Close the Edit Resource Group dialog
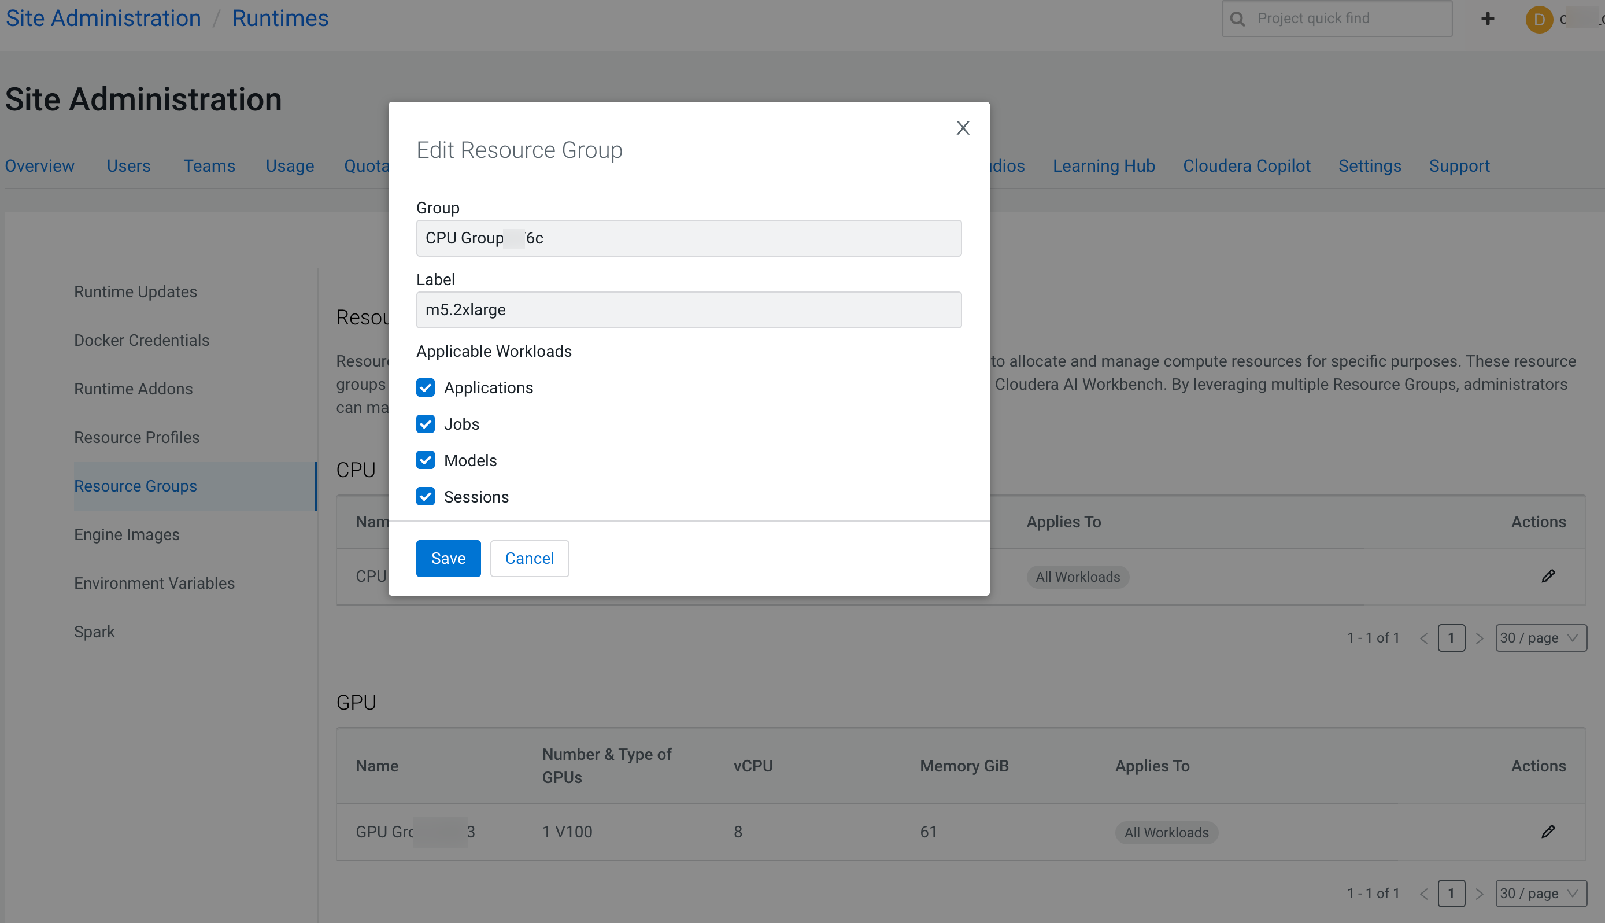This screenshot has width=1605, height=923. click(x=963, y=128)
